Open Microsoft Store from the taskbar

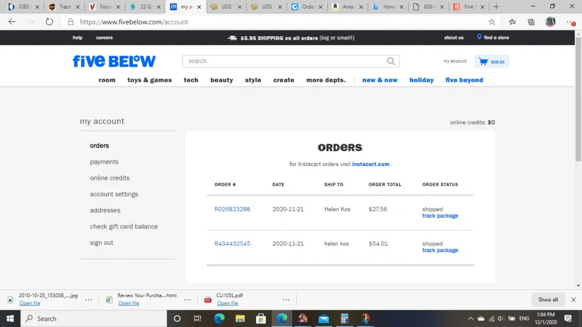tap(261, 319)
